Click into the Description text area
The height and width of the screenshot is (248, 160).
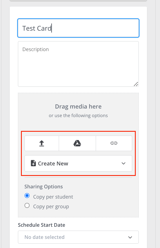click(x=78, y=64)
